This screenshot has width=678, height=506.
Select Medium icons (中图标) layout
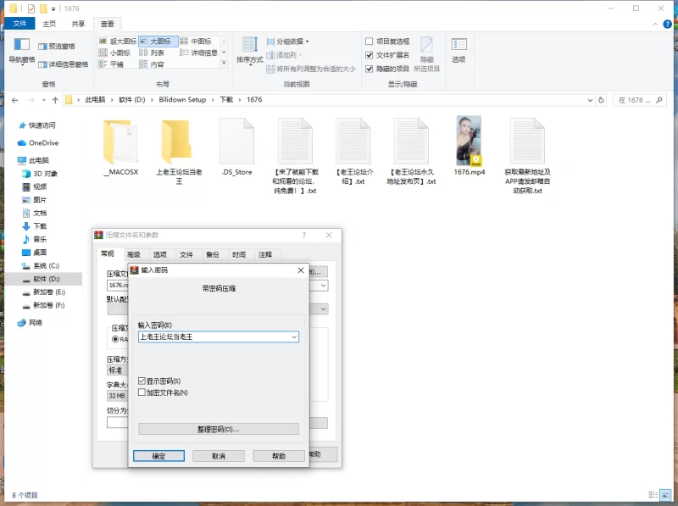pos(198,41)
